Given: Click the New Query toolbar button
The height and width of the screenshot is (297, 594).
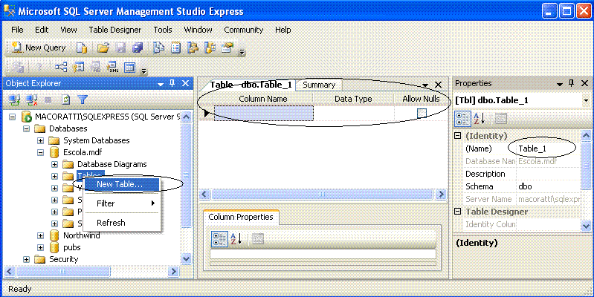Looking at the screenshot, I should point(39,48).
